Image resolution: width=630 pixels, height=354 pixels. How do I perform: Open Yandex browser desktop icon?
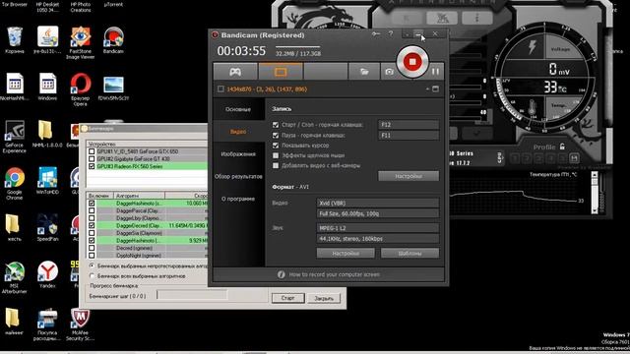(x=47, y=274)
